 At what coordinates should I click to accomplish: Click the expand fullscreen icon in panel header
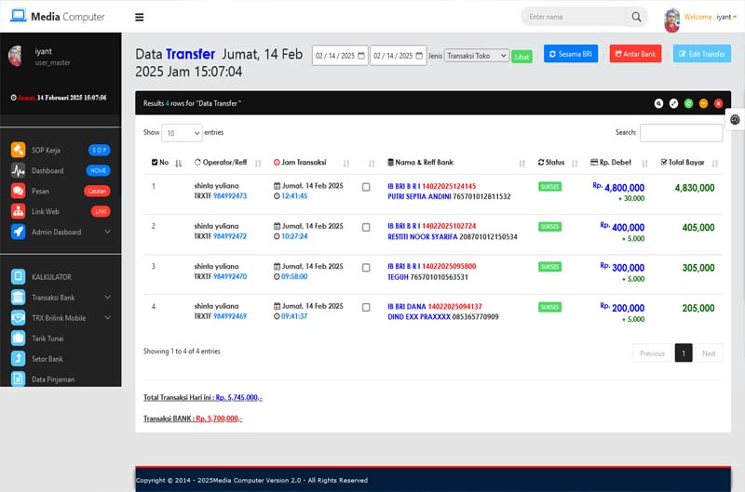pos(673,103)
